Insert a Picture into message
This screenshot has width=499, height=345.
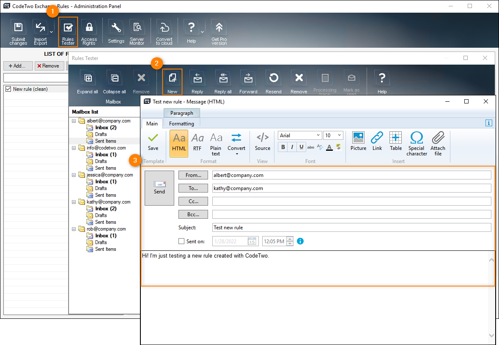pos(358,141)
